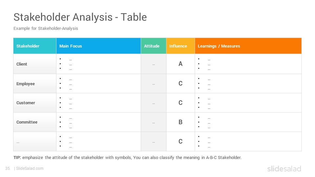Viewport: 315px width, 177px height.
Task: Click the slide title Stakeholder Analysis - Table
Action: (80, 17)
